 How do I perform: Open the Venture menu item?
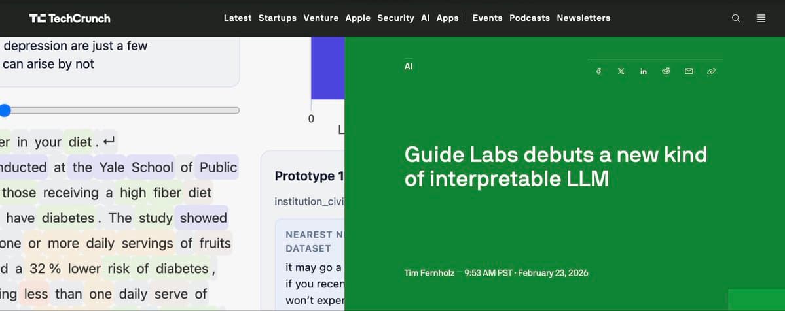tap(321, 18)
